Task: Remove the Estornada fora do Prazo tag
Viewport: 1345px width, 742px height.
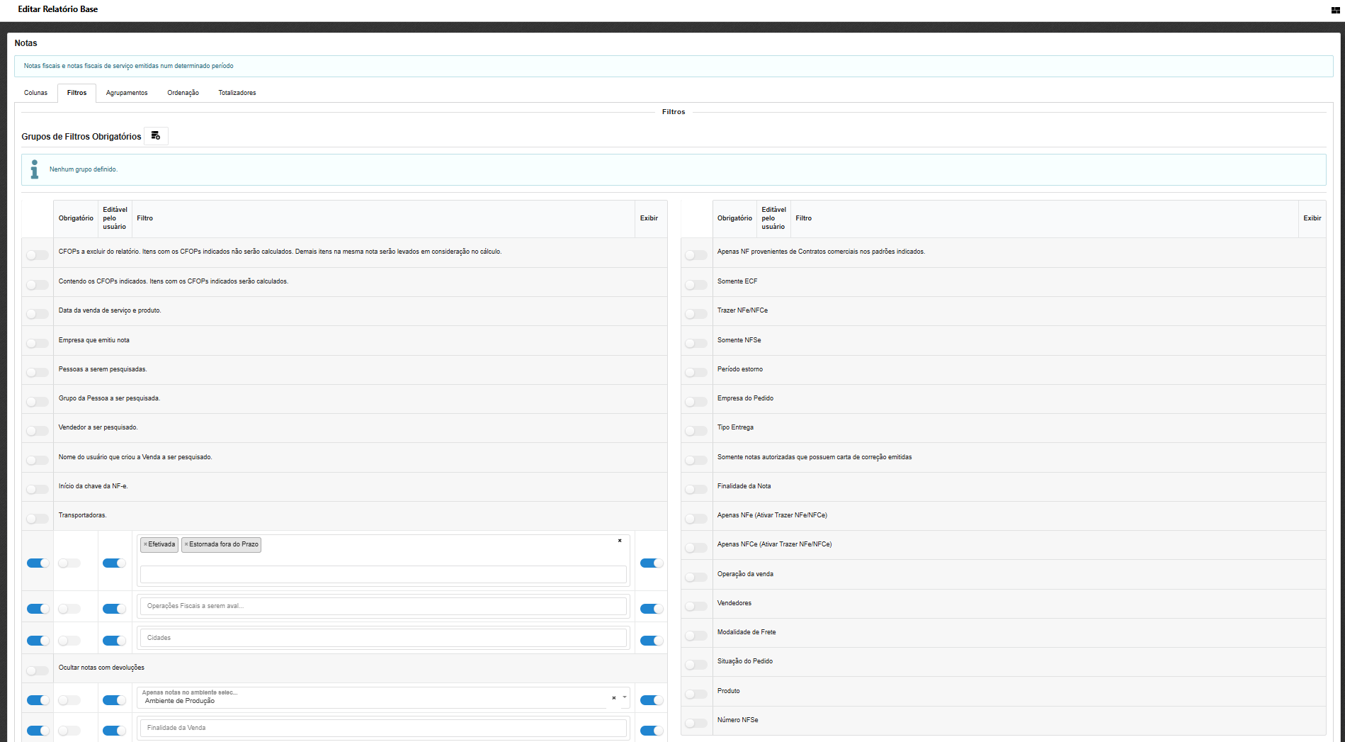Action: click(186, 544)
